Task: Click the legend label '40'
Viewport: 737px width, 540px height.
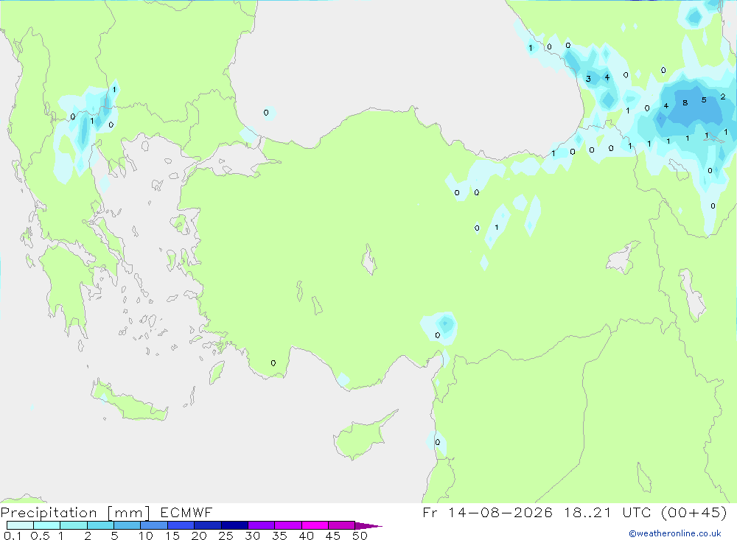Action: pyautogui.click(x=307, y=536)
